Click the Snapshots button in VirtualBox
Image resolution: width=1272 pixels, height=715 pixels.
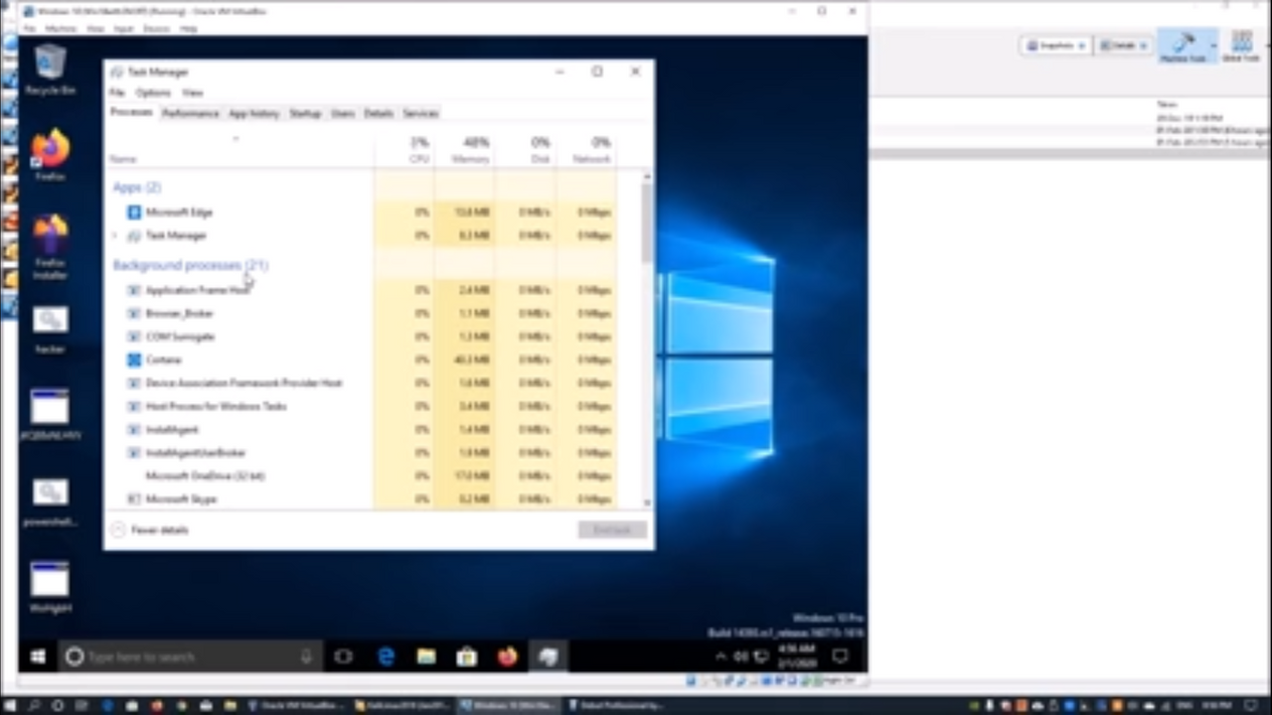click(x=1056, y=46)
